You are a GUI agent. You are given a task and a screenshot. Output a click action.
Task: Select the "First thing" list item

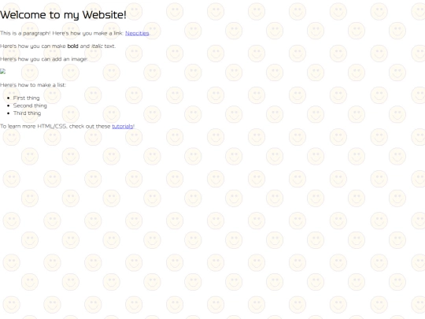(x=26, y=98)
